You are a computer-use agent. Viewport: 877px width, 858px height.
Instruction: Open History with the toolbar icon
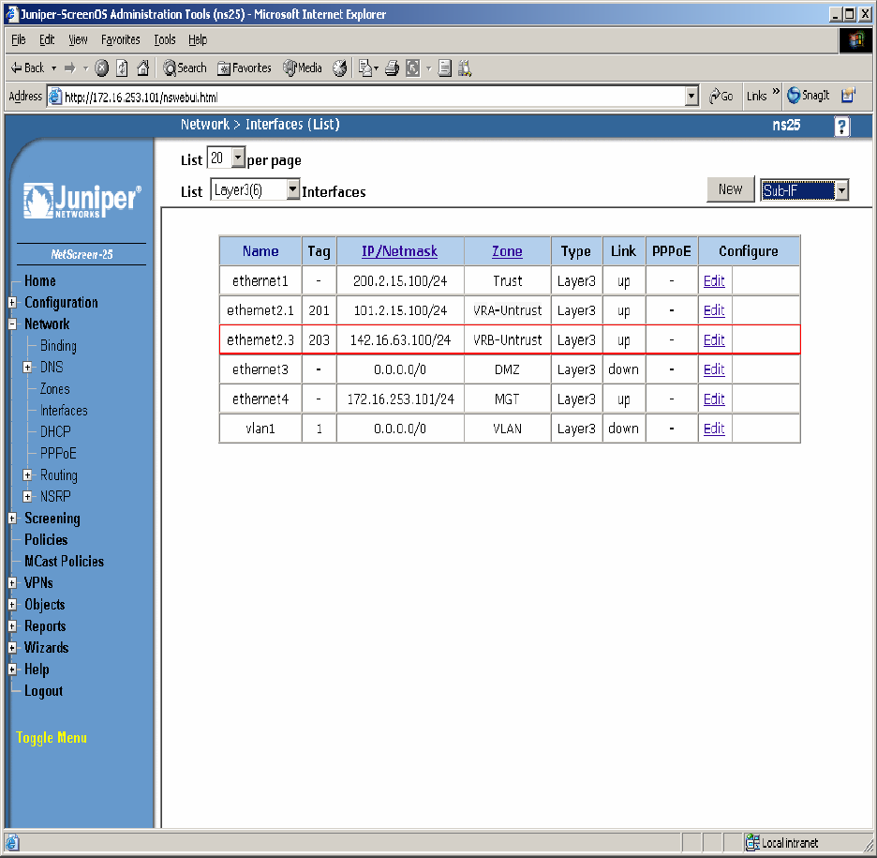point(339,68)
